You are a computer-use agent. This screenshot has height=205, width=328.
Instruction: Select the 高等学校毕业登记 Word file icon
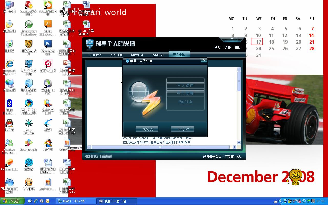(67, 166)
